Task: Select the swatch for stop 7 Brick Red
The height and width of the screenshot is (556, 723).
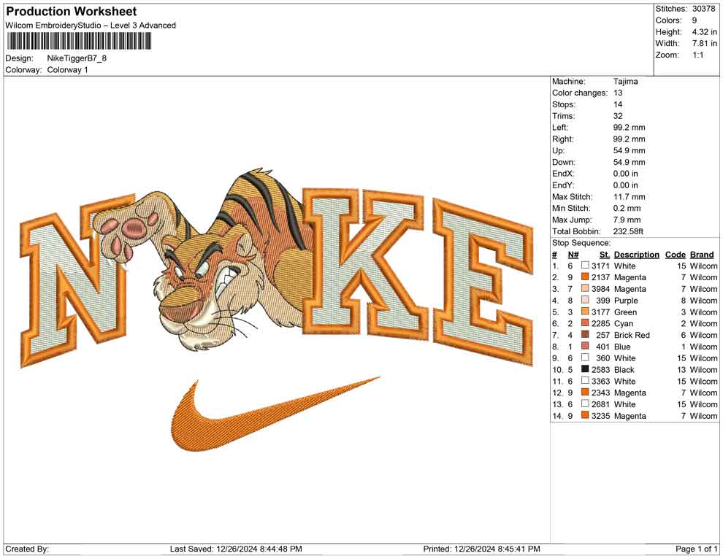Action: coord(585,334)
